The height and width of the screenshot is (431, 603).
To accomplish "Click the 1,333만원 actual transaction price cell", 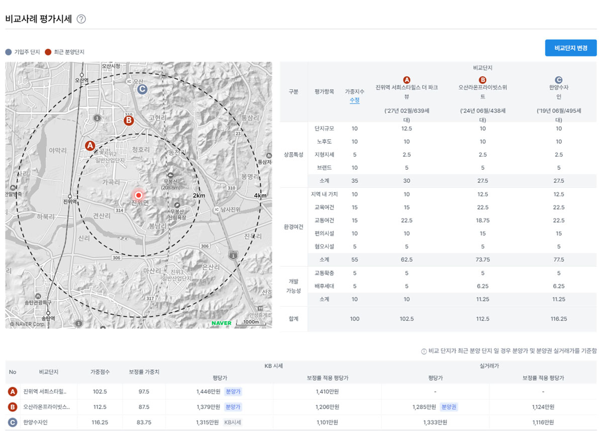I will (435, 422).
